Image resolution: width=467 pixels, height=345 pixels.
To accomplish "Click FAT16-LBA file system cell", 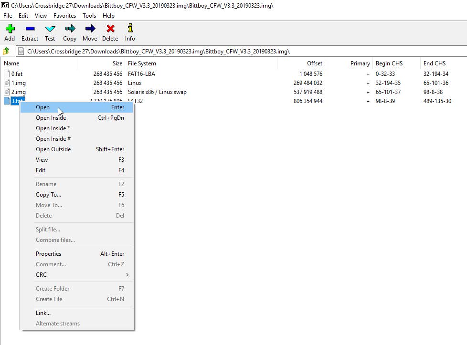I will 141,74.
